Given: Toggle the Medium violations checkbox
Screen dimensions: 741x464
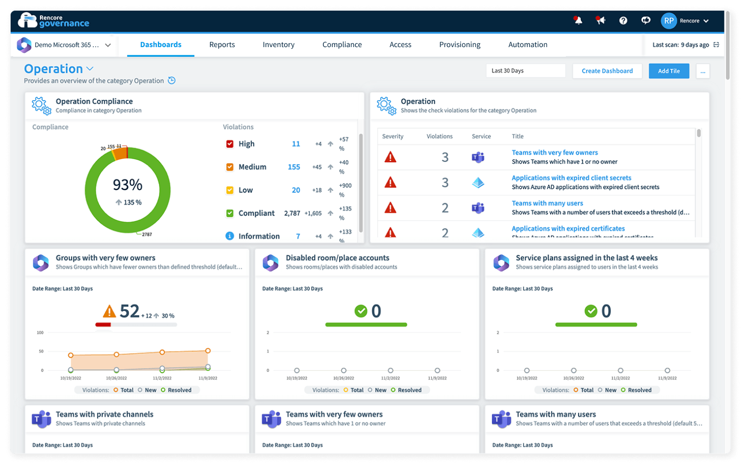Looking at the screenshot, I should [x=230, y=167].
